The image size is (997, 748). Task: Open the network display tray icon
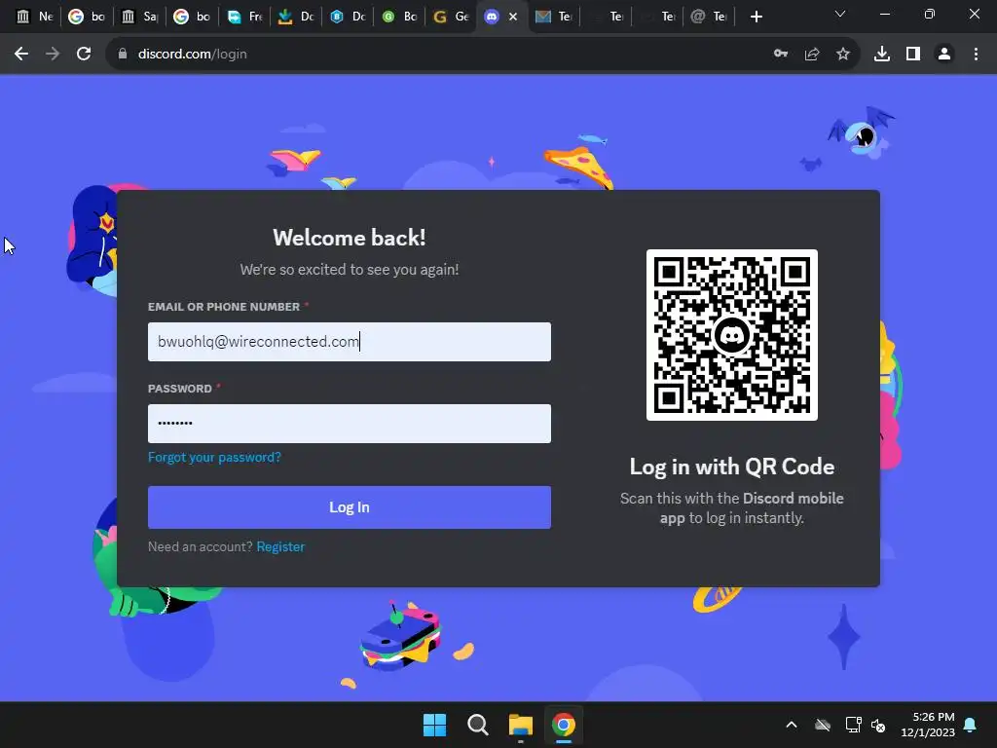coord(853,725)
